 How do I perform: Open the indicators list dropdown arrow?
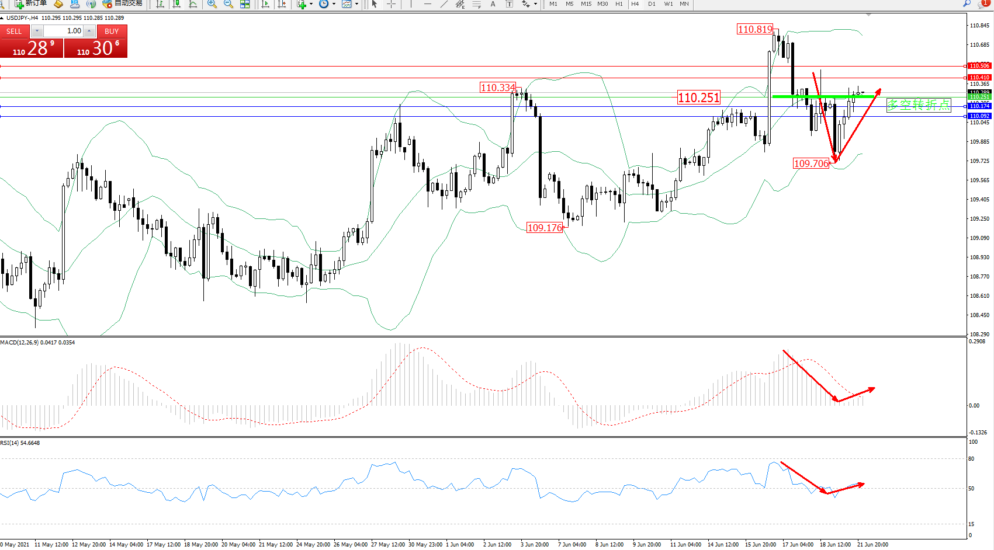(311, 4)
